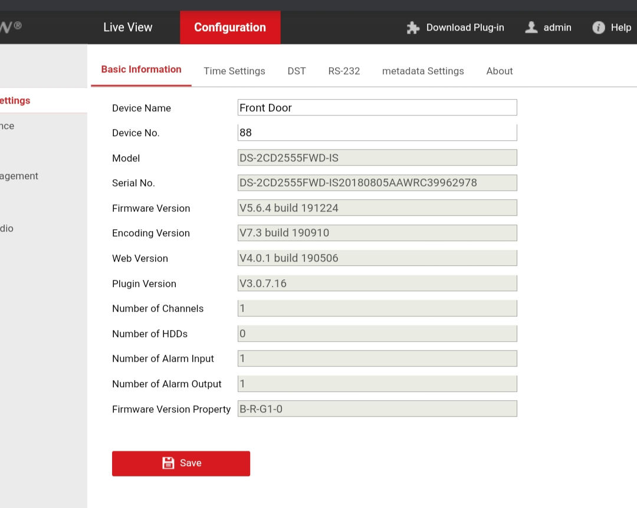637x508 pixels.
Task: Click the Basic Information tab
Action: [x=141, y=70]
